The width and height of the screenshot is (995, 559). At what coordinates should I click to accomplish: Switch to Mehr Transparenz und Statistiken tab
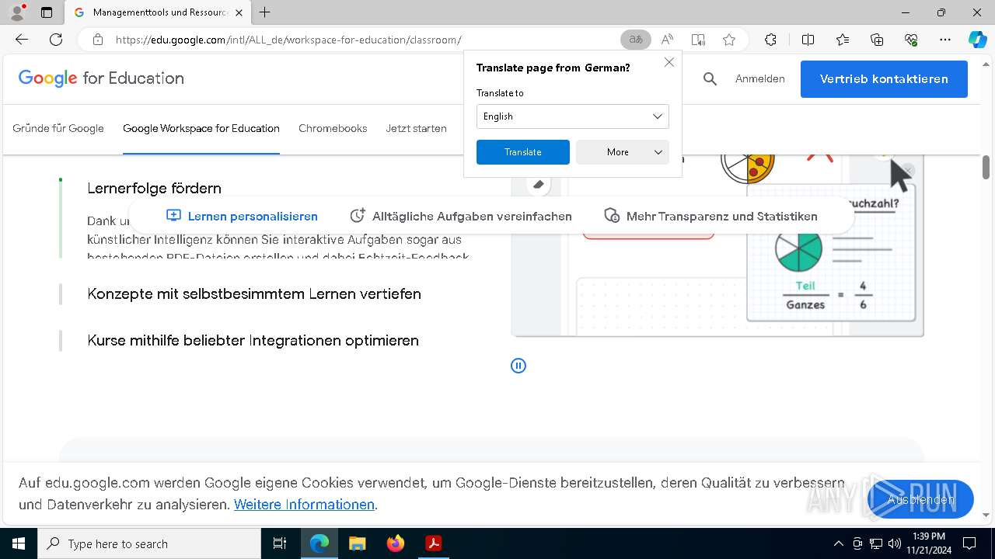pyautogui.click(x=710, y=216)
